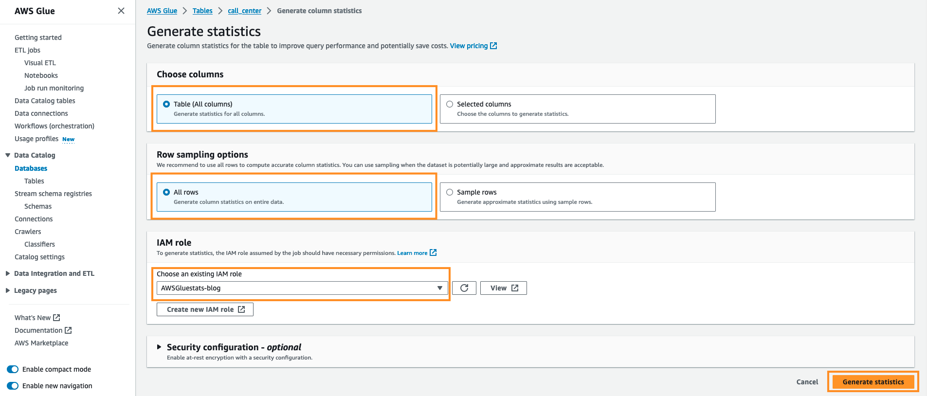
Task: Click the Cancel button
Action: 807,382
